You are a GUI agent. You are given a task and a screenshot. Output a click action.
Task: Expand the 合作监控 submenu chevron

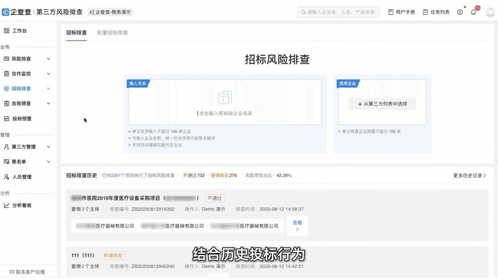coord(48,74)
